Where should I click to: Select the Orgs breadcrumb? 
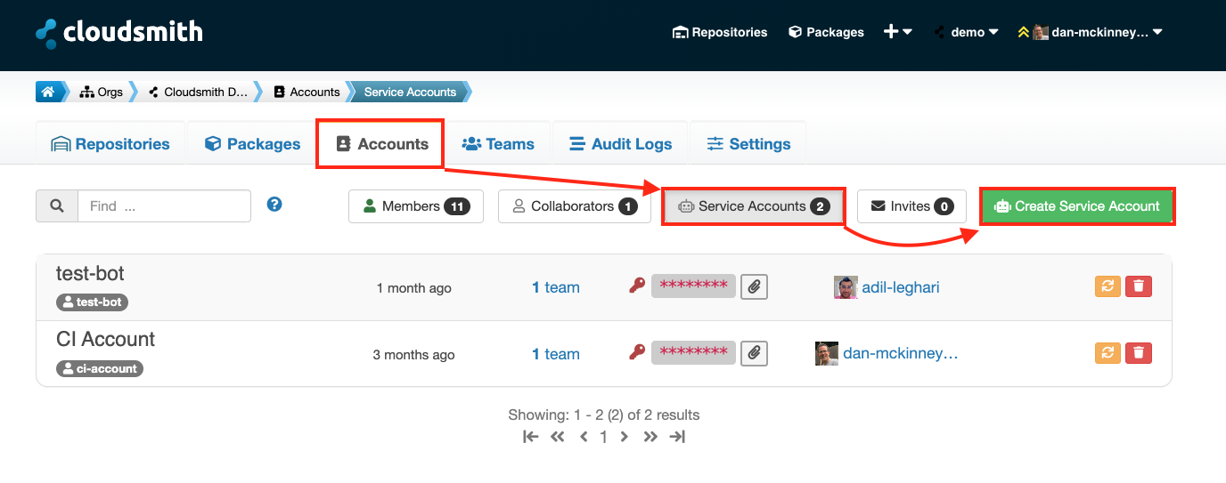(101, 92)
